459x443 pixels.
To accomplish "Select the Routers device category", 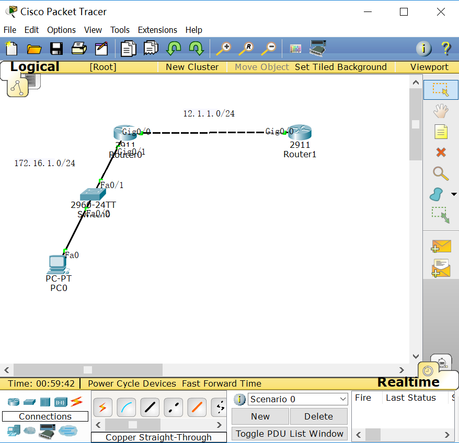I will (x=14, y=402).
